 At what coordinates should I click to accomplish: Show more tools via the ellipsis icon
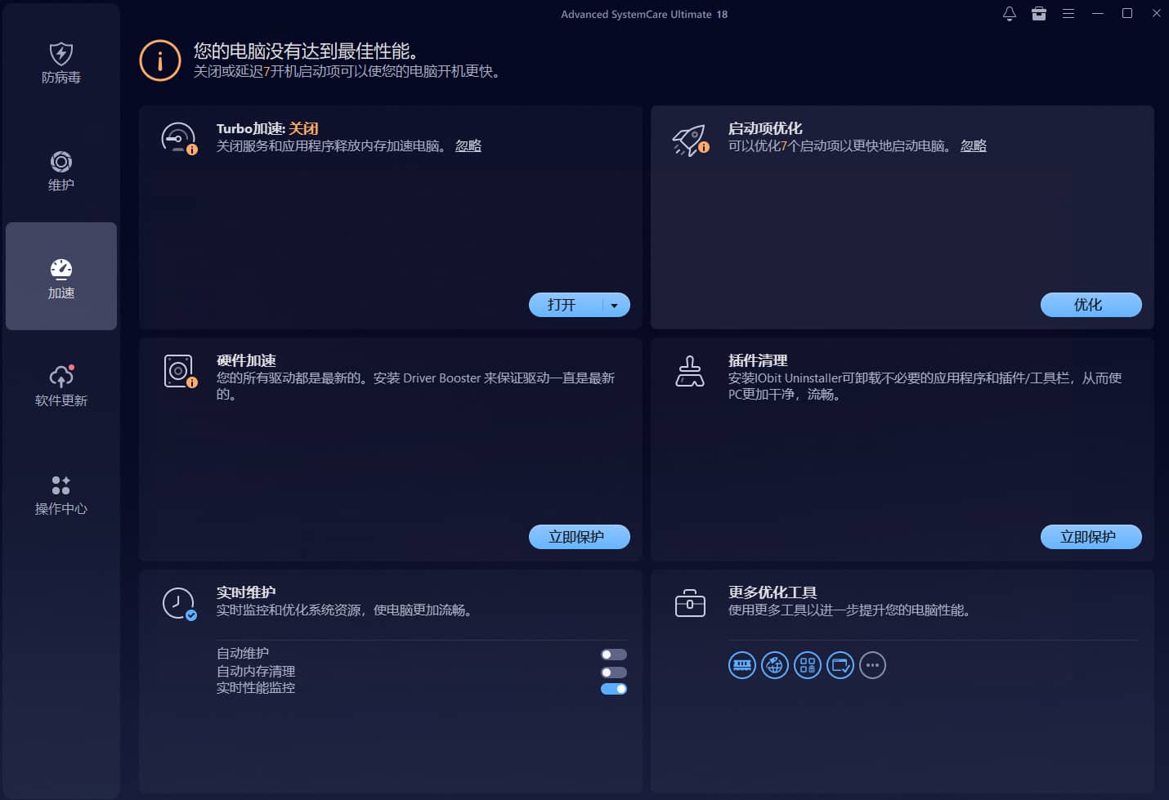(873, 665)
